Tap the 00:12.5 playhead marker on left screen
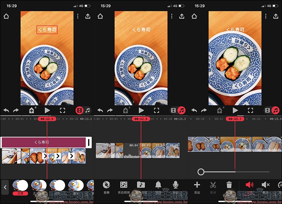282x204 pixels. [47, 119]
